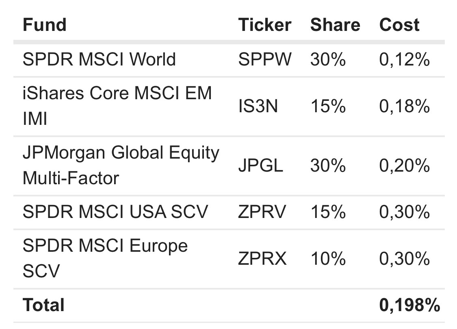This screenshot has height=329, width=457.
Task: Select the 0,198% total cost value
Action: pyautogui.click(x=409, y=305)
